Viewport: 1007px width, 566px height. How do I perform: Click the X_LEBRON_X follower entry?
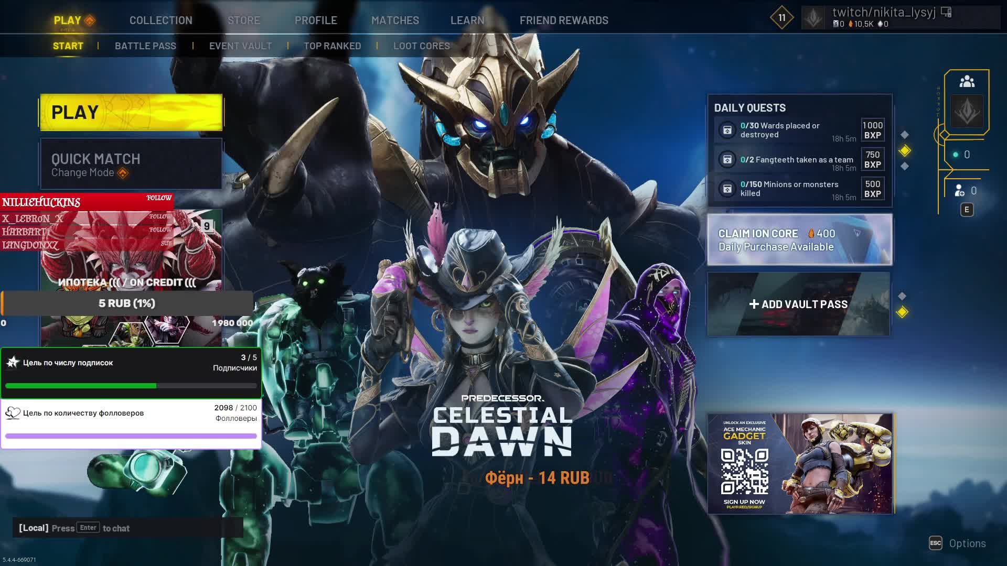coord(87,218)
